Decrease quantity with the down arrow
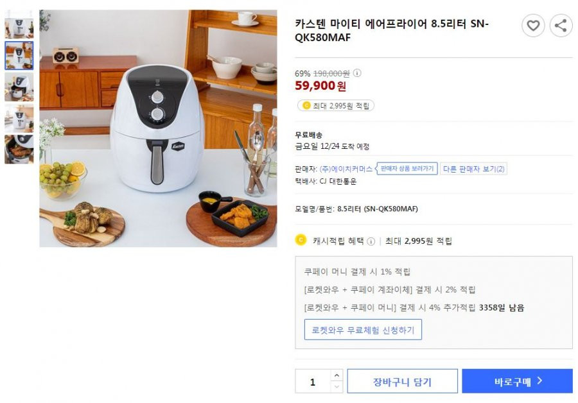Image resolution: width=578 pixels, height=403 pixels. click(x=337, y=386)
